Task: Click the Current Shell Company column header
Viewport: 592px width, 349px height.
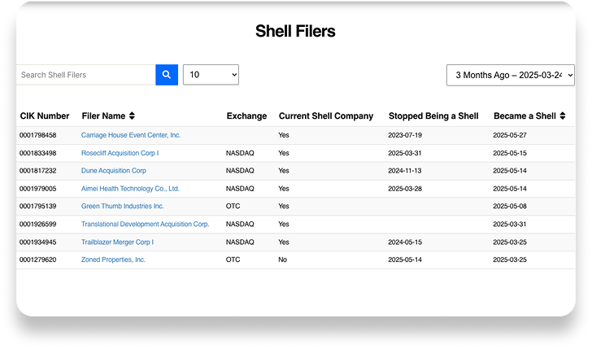Action: [x=325, y=116]
